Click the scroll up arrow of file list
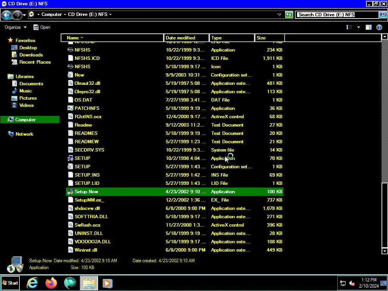The image size is (388, 291). [385, 37]
